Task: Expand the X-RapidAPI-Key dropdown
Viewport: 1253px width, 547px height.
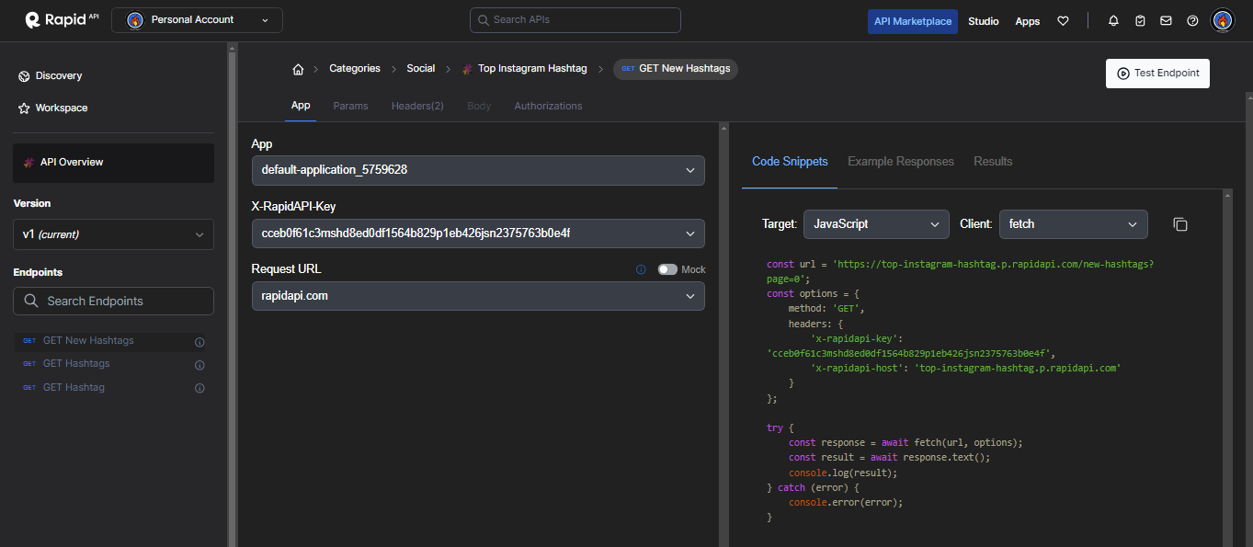Action: pos(478,233)
